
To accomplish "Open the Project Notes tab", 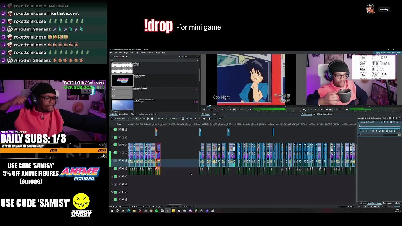I will (328, 114).
